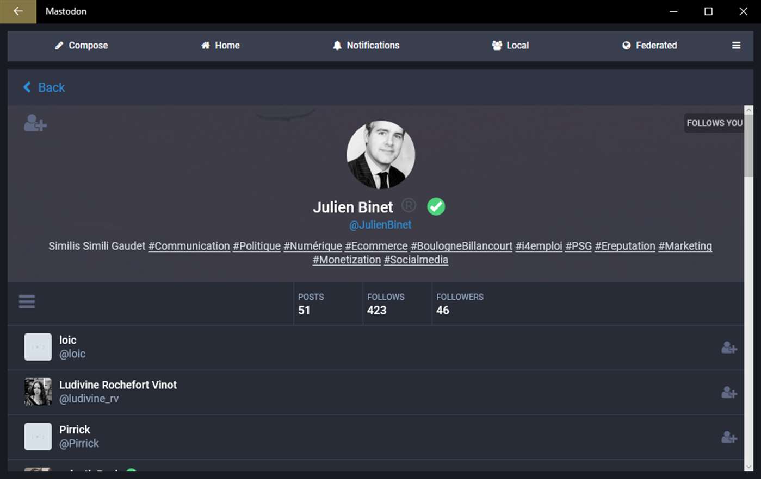Open the @JulienBinet handle link

coord(380,225)
